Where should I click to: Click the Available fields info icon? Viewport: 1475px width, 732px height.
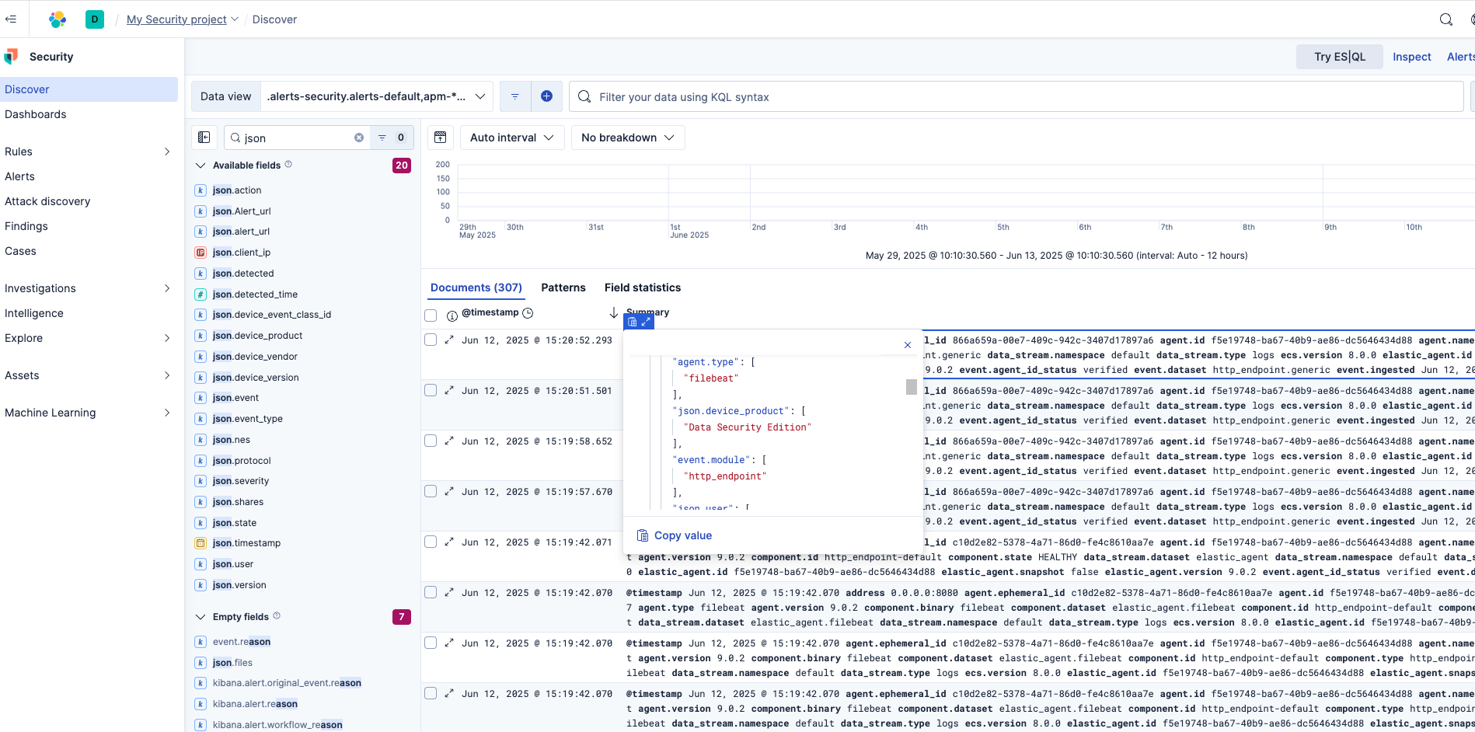288,165
